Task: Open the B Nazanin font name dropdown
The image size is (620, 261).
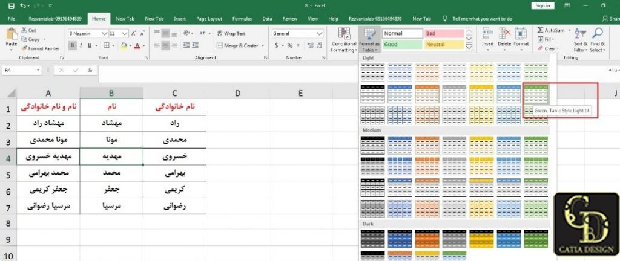Action: pyautogui.click(x=105, y=33)
